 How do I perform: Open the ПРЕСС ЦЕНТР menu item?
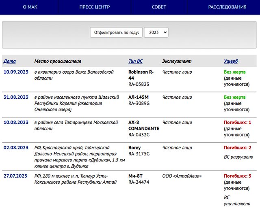(95, 7)
